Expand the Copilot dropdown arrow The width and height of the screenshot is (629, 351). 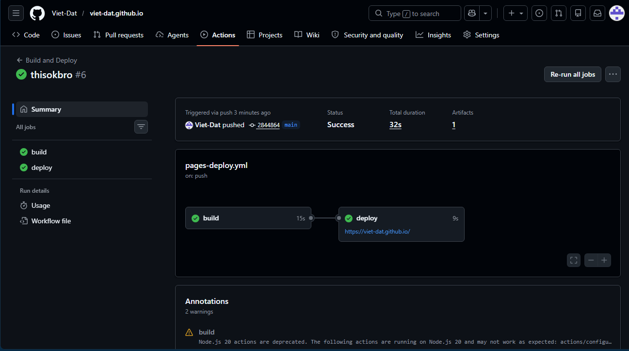(x=486, y=13)
